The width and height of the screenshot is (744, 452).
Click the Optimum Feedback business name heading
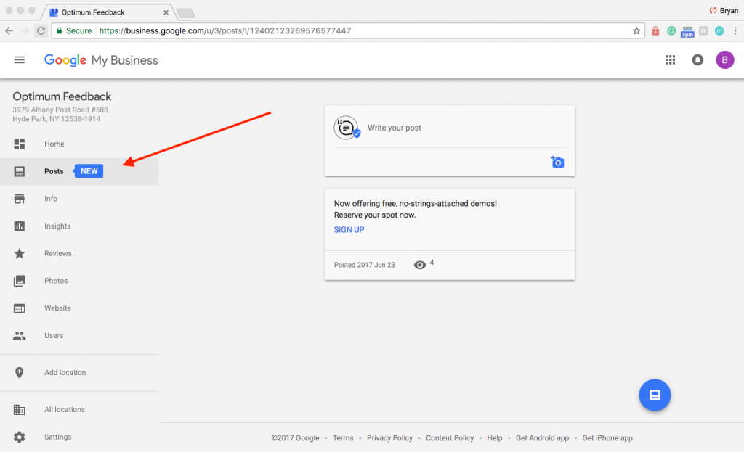pyautogui.click(x=62, y=96)
